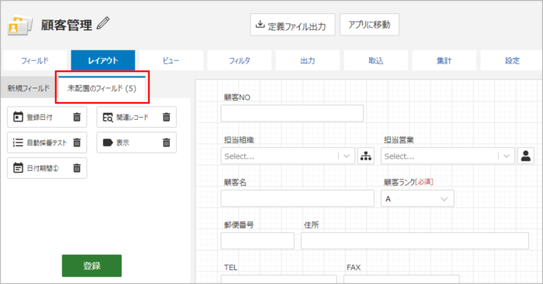Click the 担当営業 field label
This screenshot has height=284, width=543.
[399, 140]
